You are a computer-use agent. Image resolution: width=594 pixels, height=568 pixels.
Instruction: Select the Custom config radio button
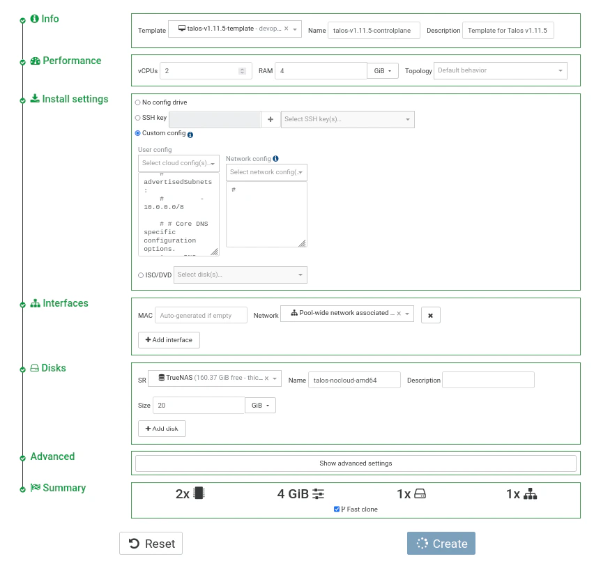tap(138, 133)
